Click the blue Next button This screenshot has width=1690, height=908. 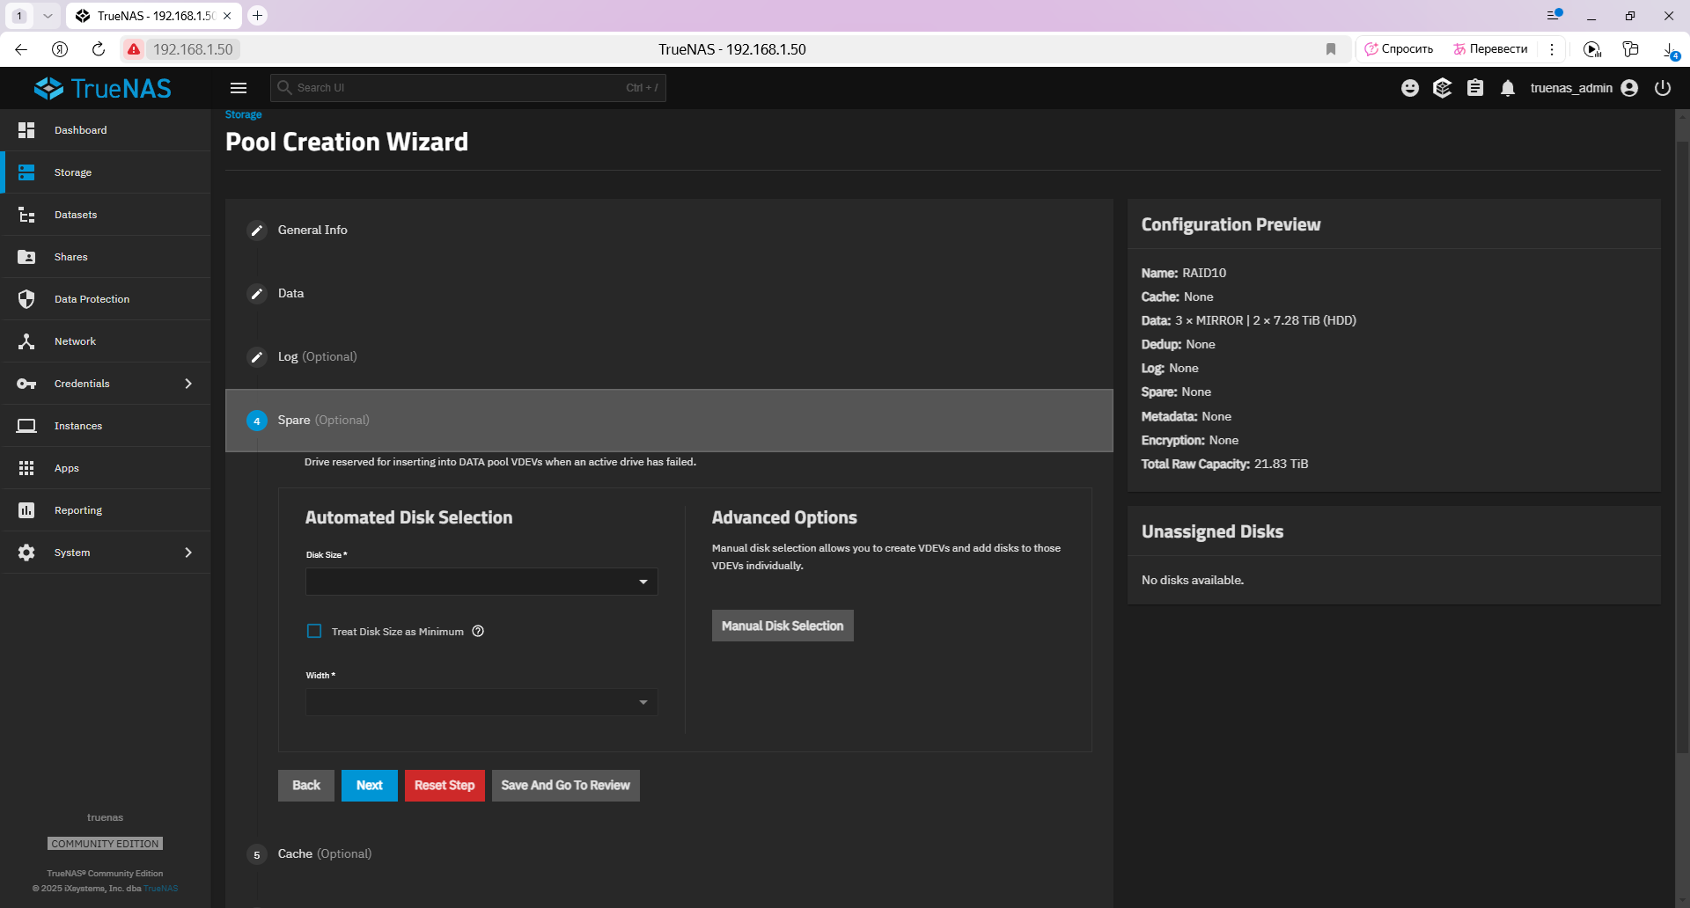[370, 786]
